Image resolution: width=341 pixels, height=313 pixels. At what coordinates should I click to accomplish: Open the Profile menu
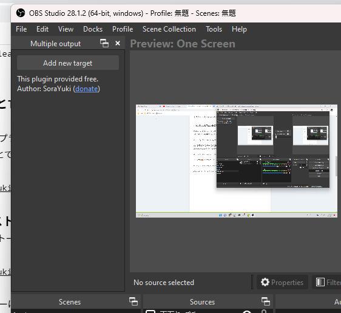123,29
